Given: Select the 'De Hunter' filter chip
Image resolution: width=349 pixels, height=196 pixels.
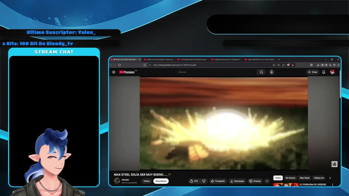Looking at the screenshot, I should [x=290, y=178].
